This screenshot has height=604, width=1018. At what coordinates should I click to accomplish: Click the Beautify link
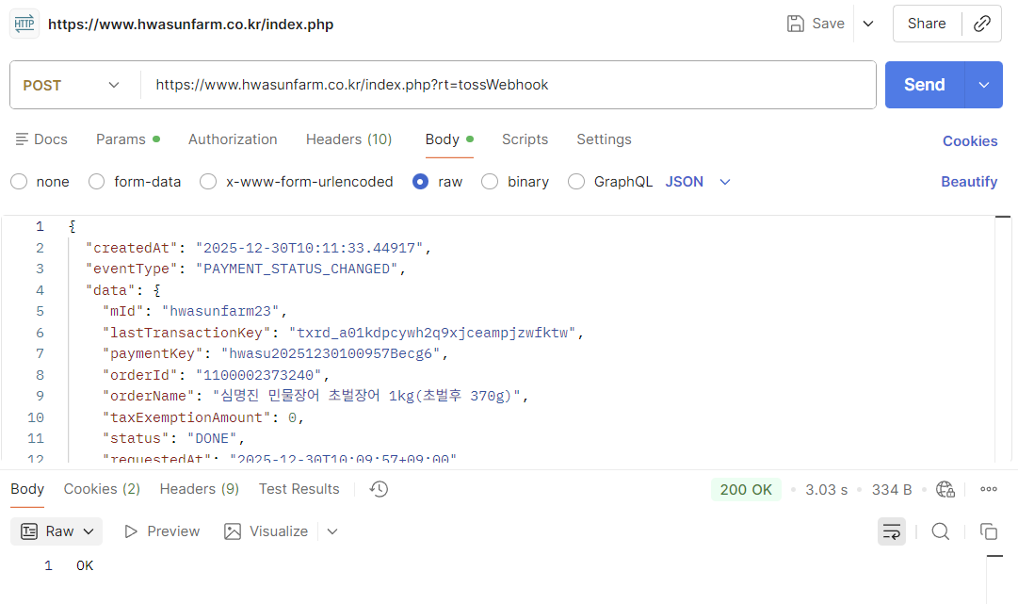point(968,182)
